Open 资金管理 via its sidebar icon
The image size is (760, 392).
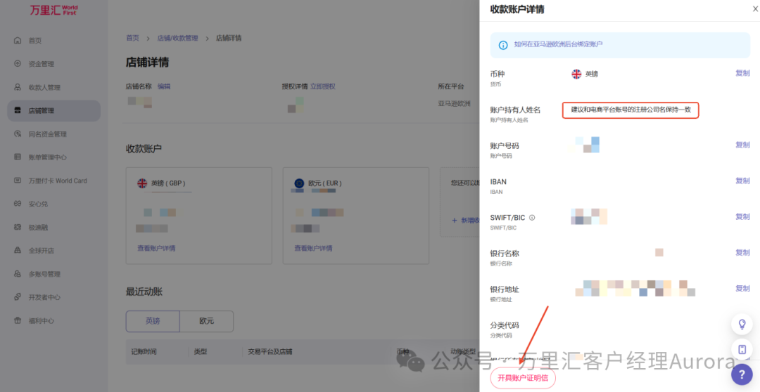(18, 64)
